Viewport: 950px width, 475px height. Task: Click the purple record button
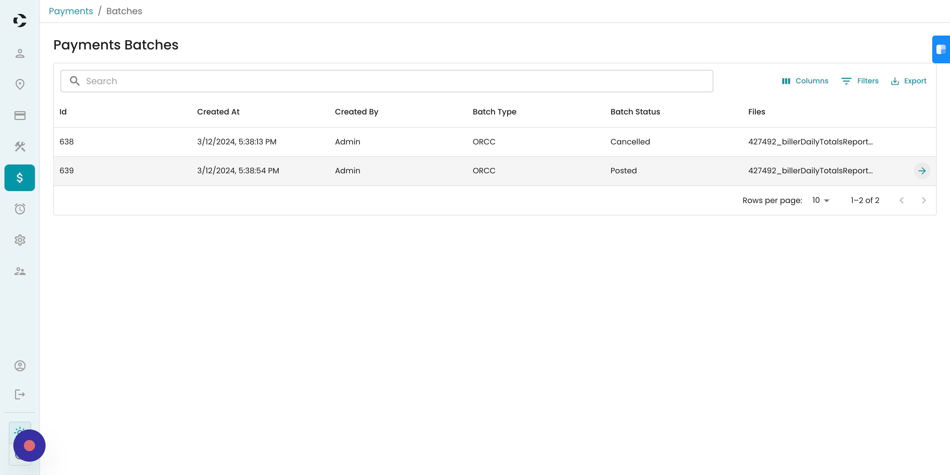point(29,446)
